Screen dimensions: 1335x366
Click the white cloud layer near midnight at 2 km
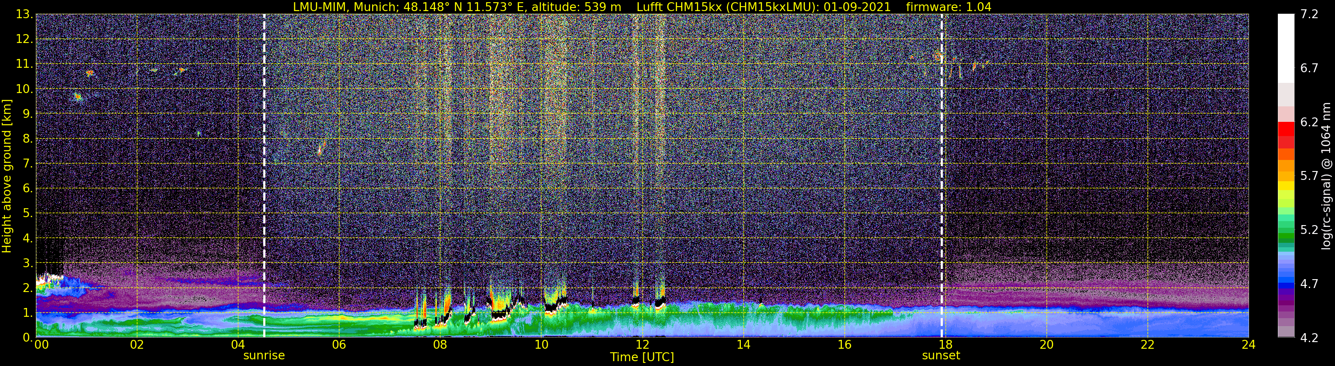pos(50,279)
